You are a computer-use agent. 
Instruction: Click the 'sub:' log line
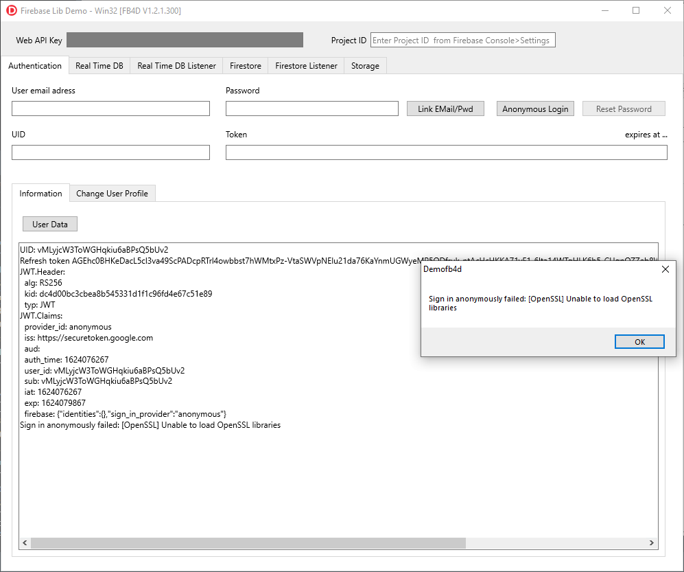(98, 380)
